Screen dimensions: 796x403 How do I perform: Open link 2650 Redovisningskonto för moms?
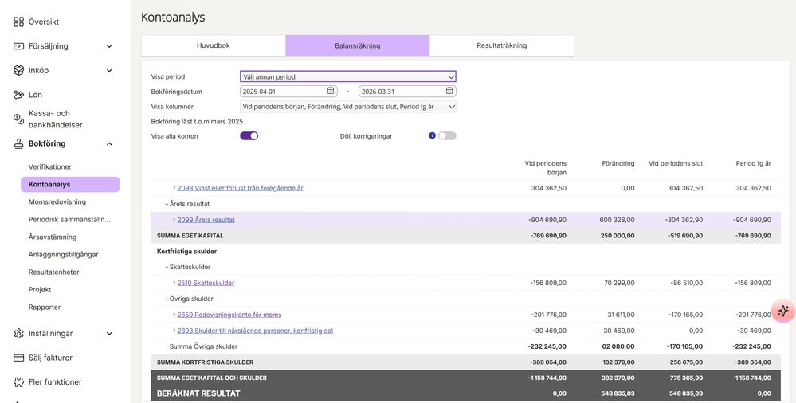229,315
